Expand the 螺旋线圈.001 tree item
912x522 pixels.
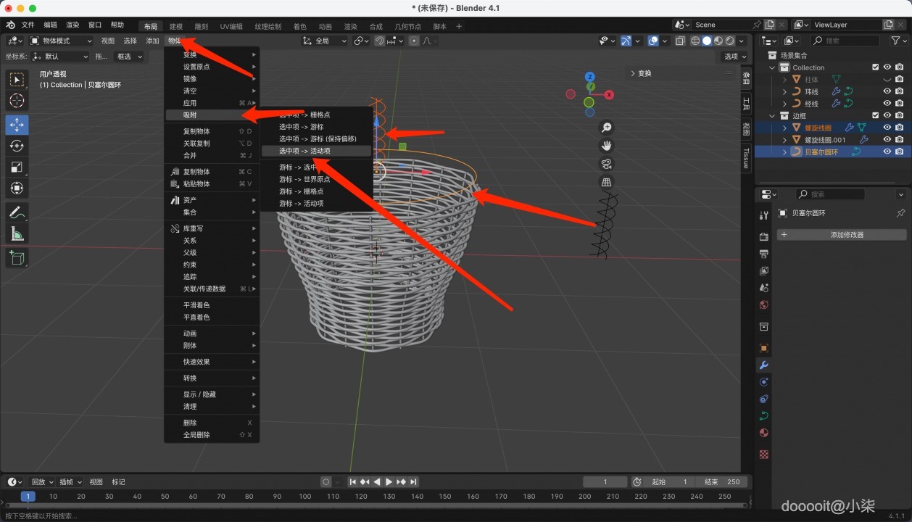784,140
